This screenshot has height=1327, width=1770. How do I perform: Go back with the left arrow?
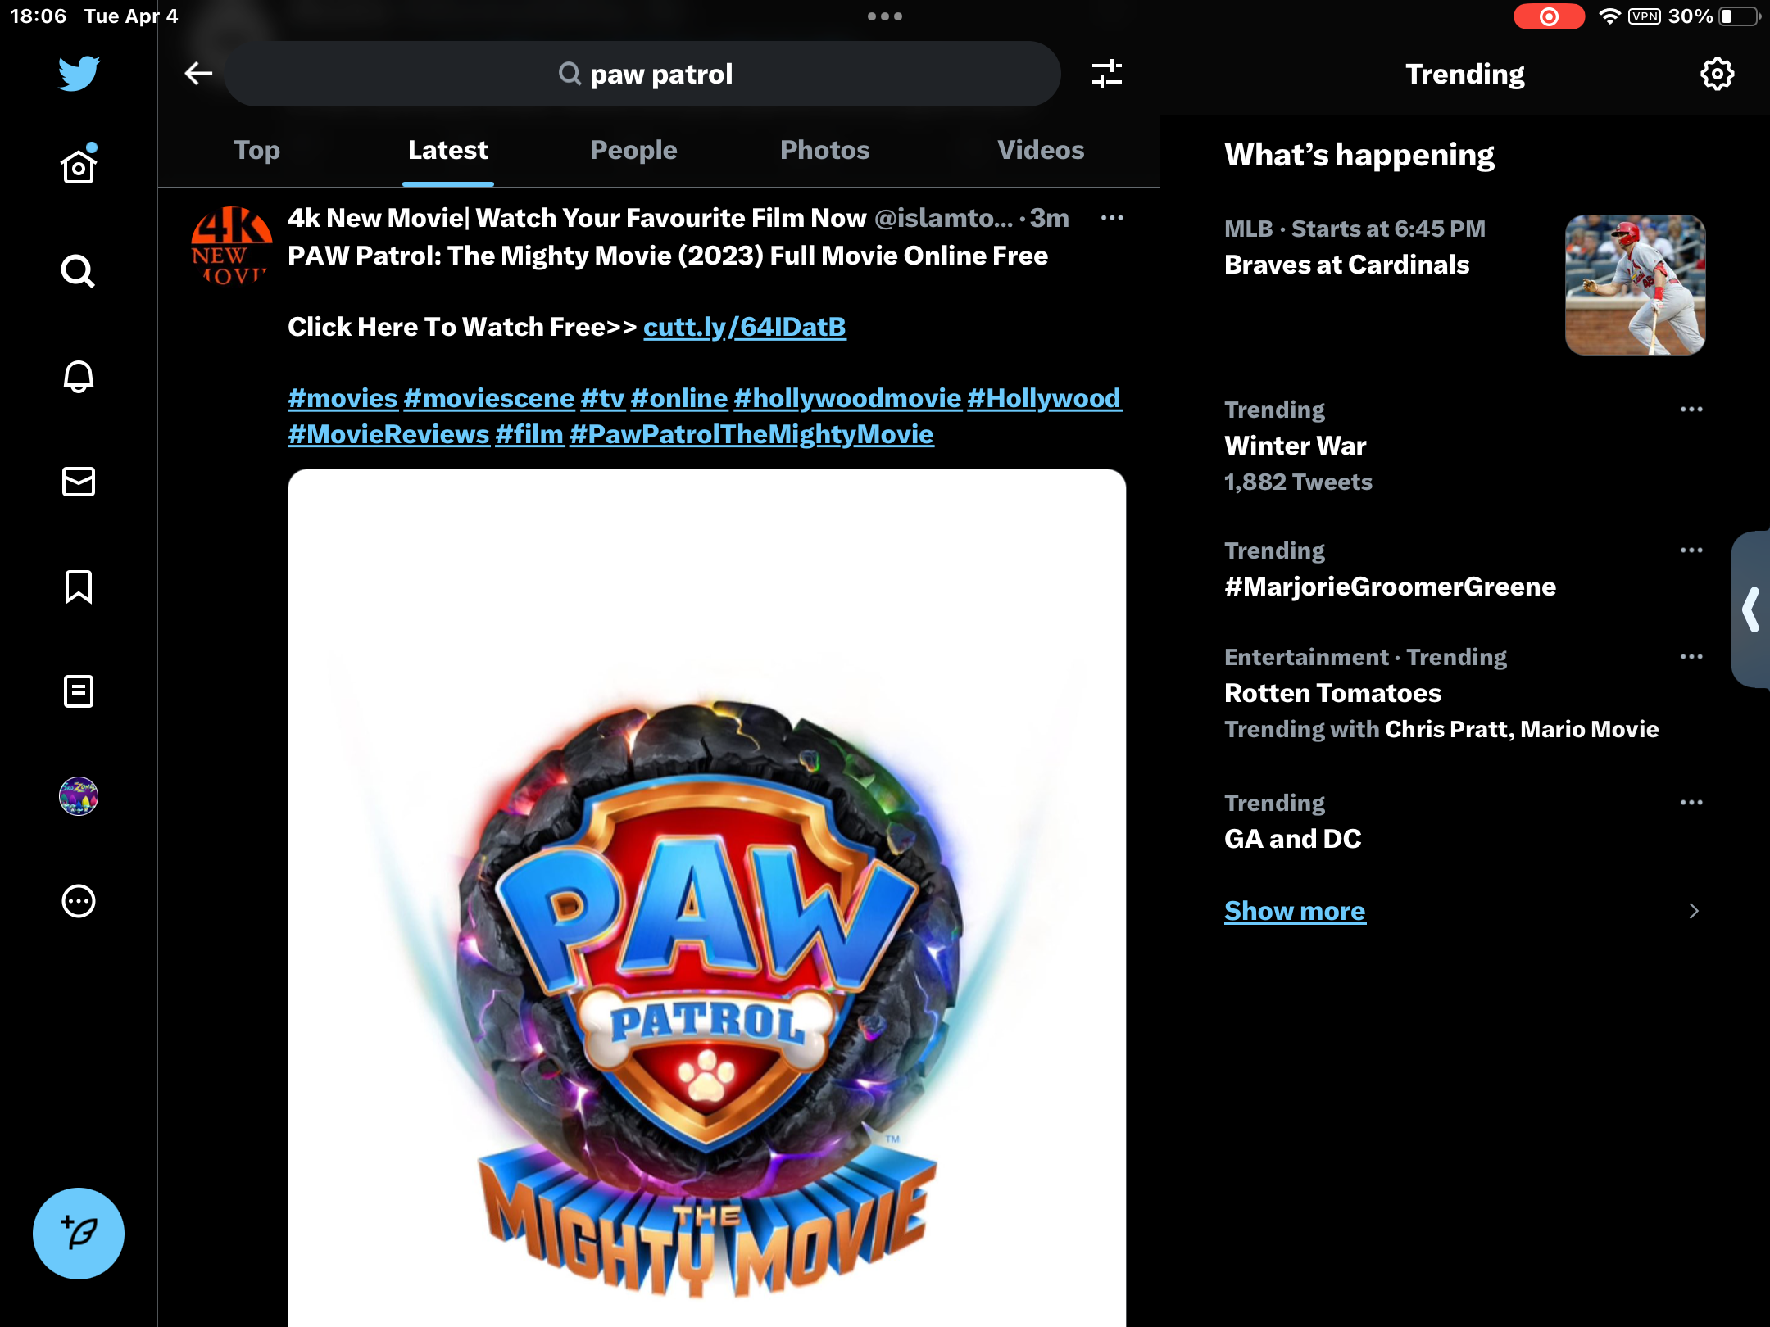(198, 74)
